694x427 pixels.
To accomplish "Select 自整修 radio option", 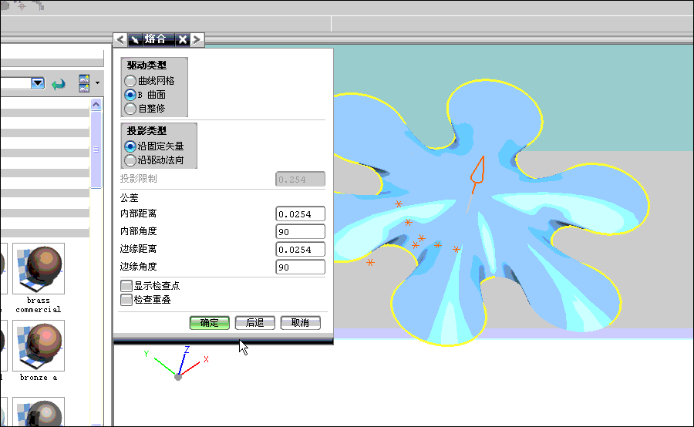I will point(145,109).
